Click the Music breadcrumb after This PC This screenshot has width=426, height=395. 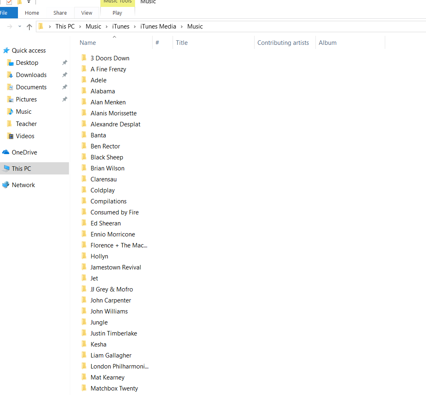click(x=93, y=26)
